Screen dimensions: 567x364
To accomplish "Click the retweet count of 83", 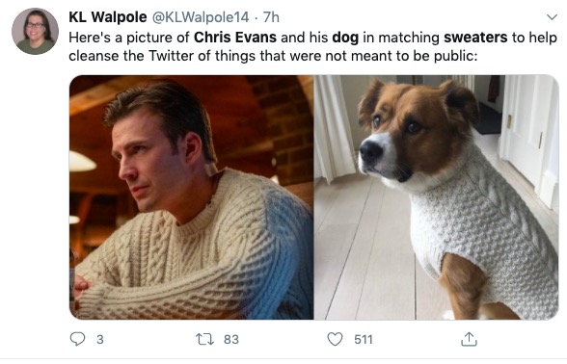I will [231, 340].
